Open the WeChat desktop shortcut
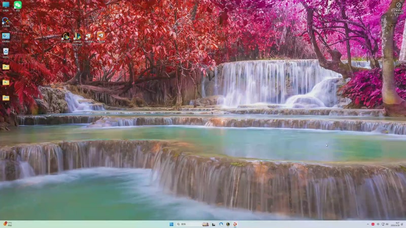 click(x=18, y=5)
